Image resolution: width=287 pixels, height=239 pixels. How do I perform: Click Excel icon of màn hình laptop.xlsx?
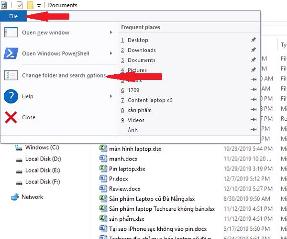pyautogui.click(x=103, y=148)
